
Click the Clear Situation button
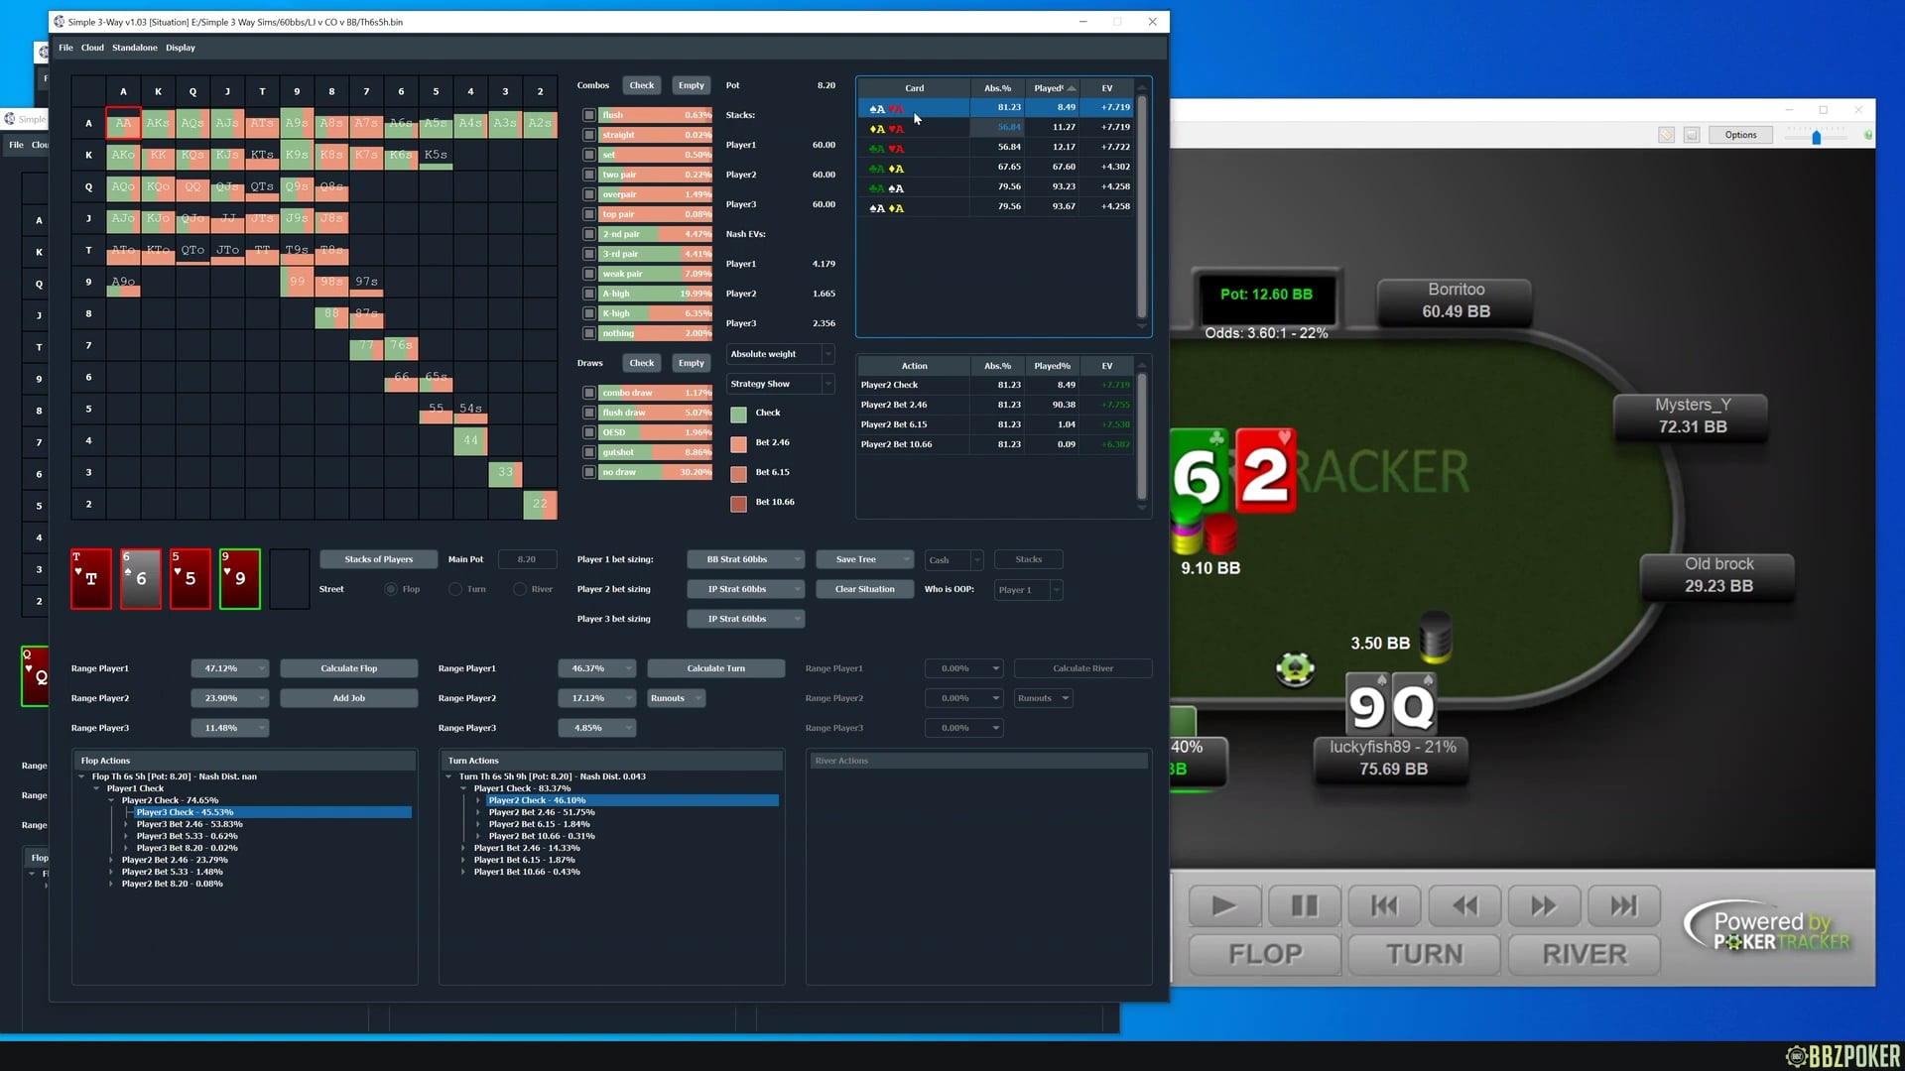(864, 589)
